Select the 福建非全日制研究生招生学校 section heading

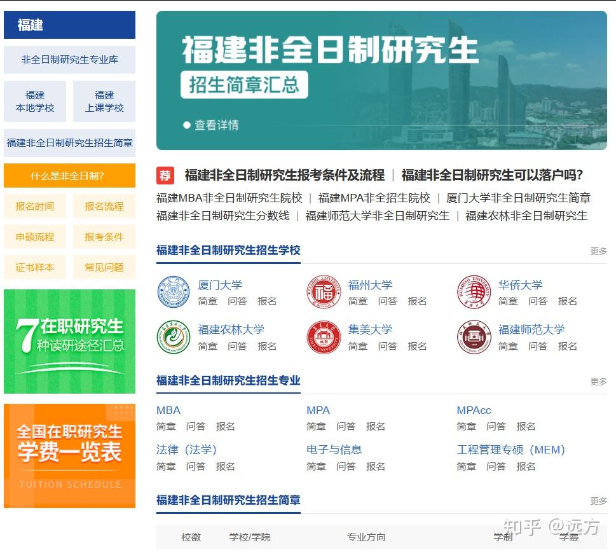coord(228,251)
